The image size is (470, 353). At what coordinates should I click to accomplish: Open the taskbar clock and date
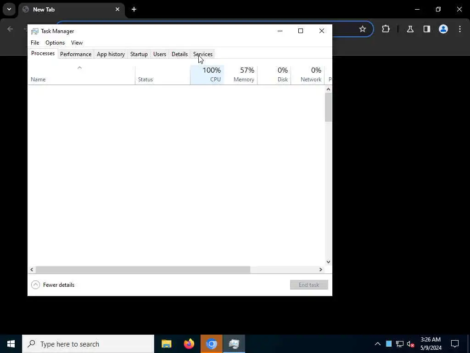[431, 344]
